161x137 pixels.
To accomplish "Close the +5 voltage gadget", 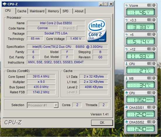I will point(154,34).
